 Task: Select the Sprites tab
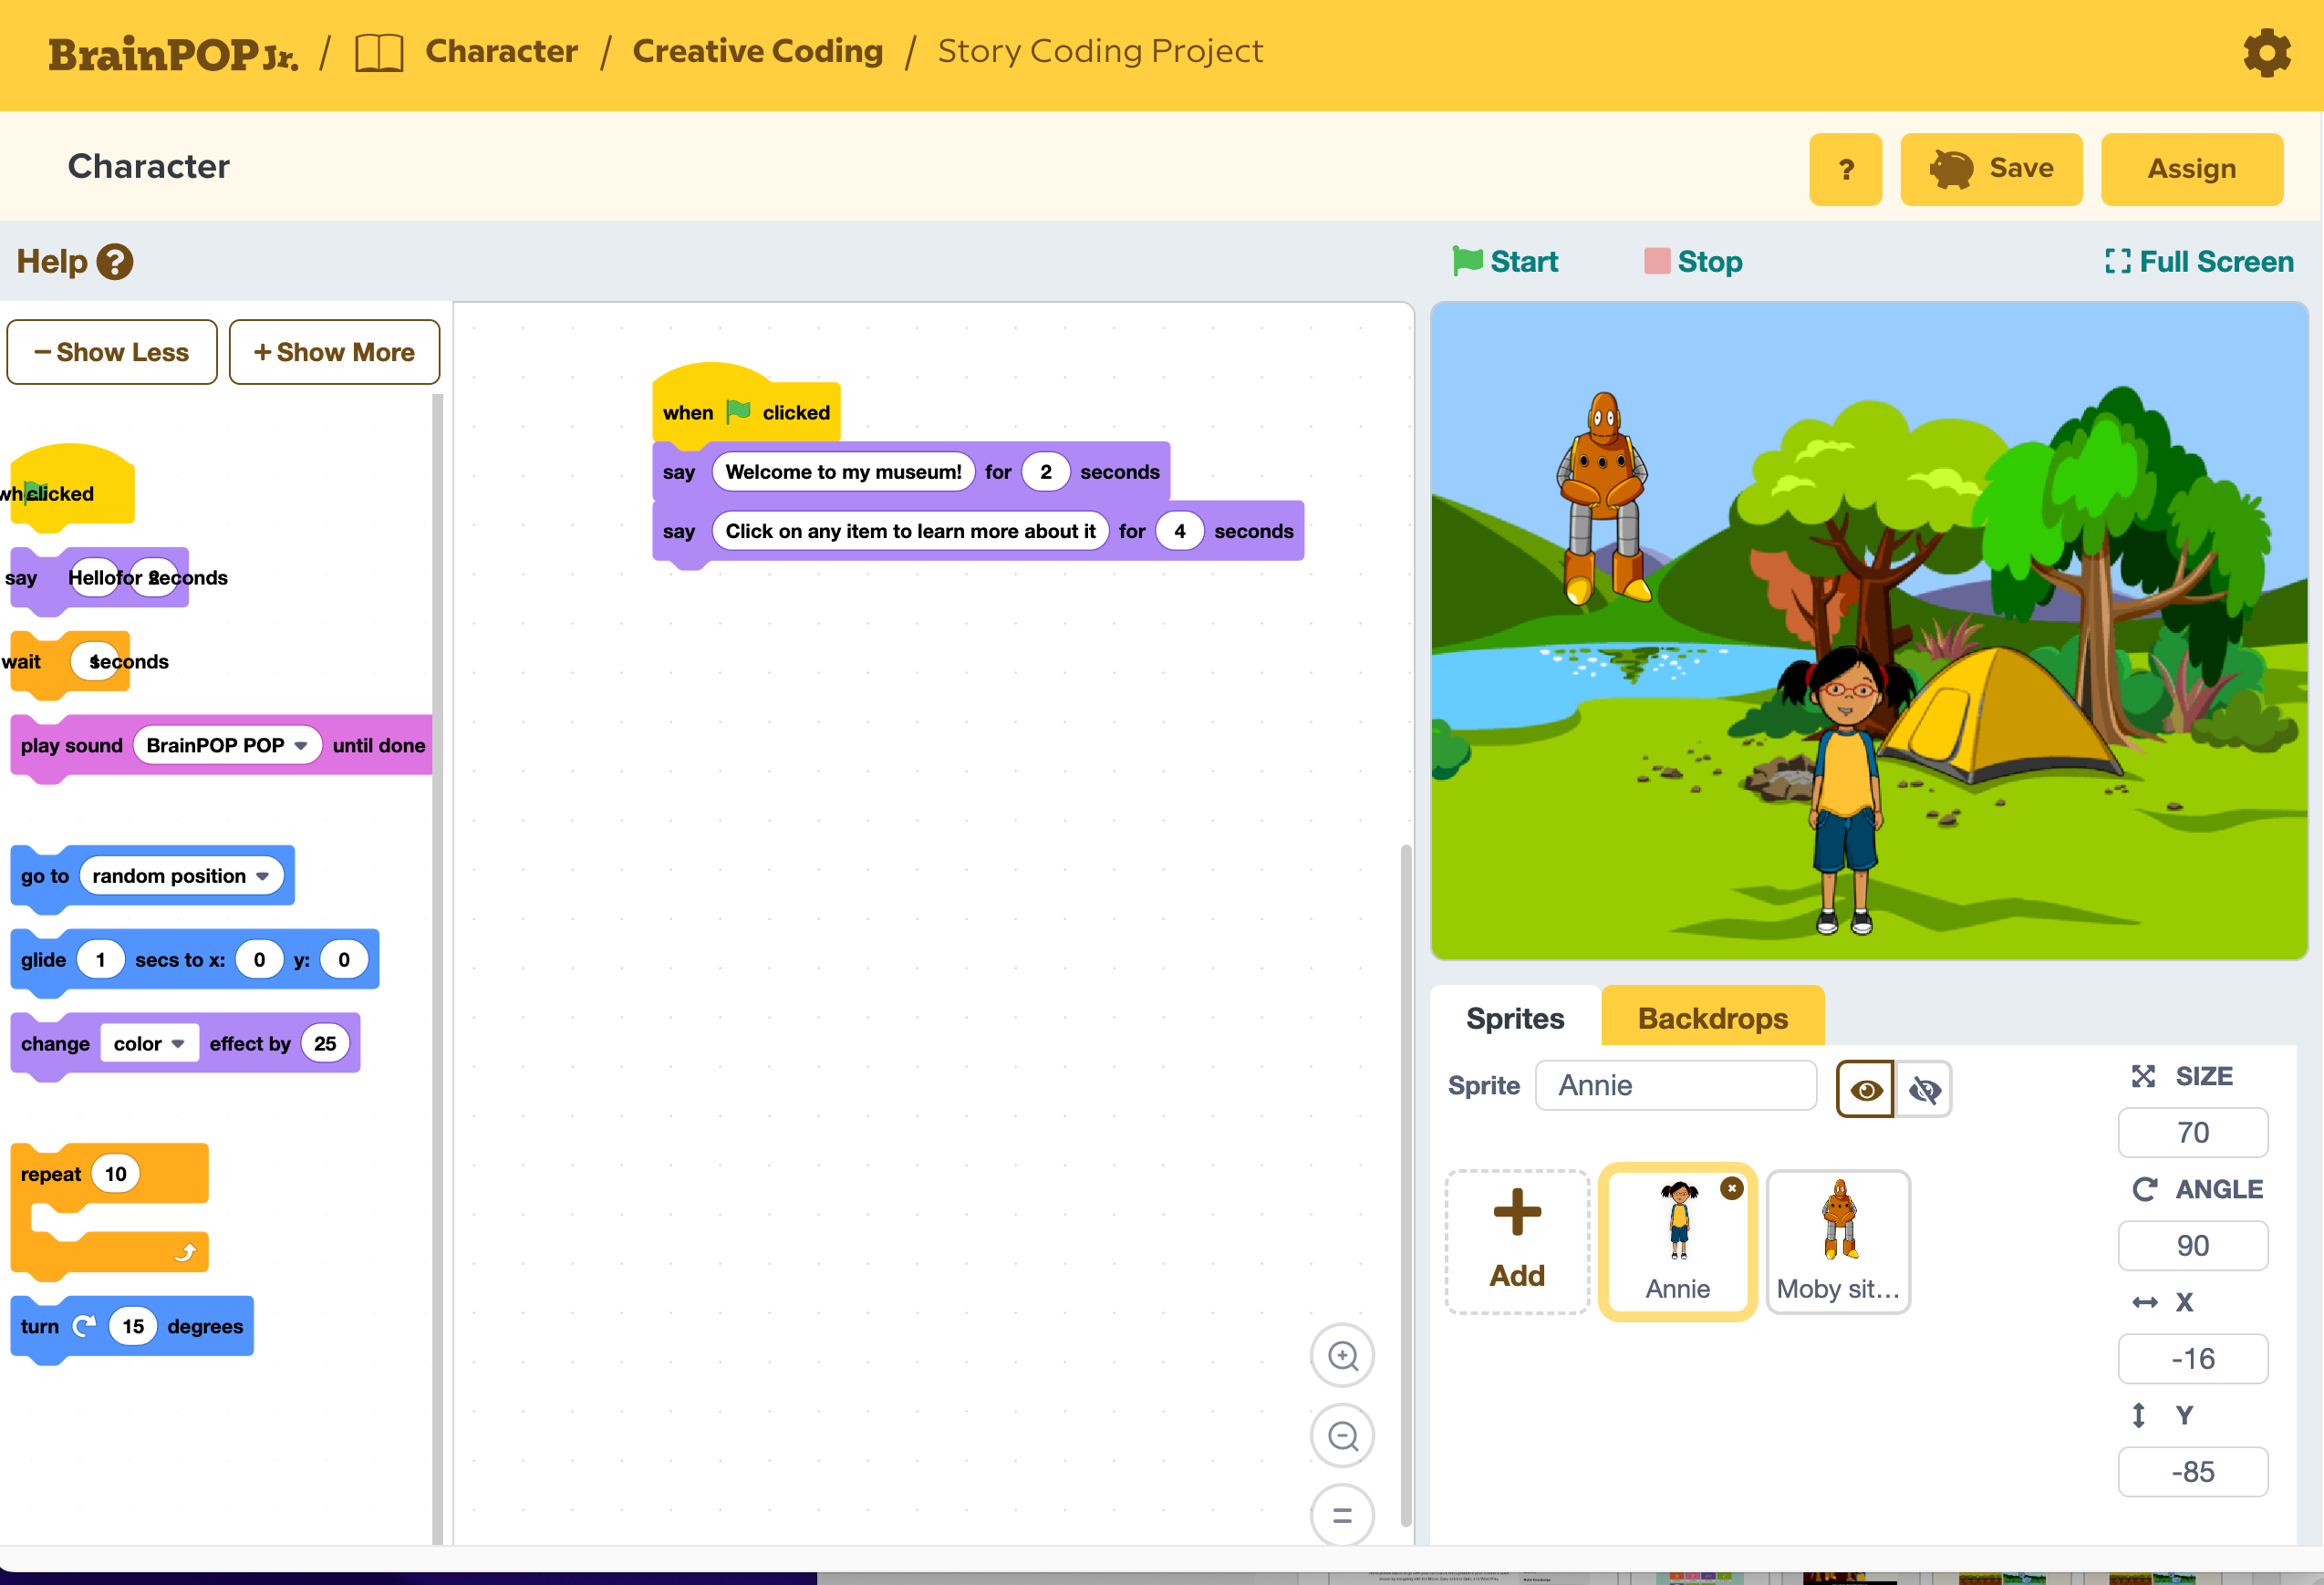point(1514,1018)
